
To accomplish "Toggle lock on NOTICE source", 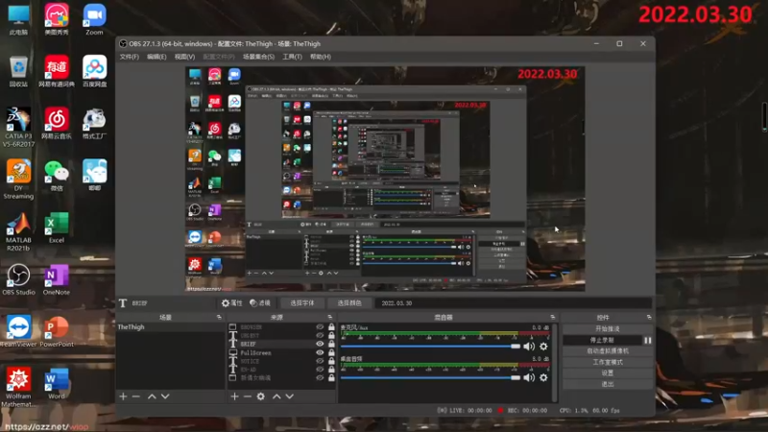I will point(331,361).
